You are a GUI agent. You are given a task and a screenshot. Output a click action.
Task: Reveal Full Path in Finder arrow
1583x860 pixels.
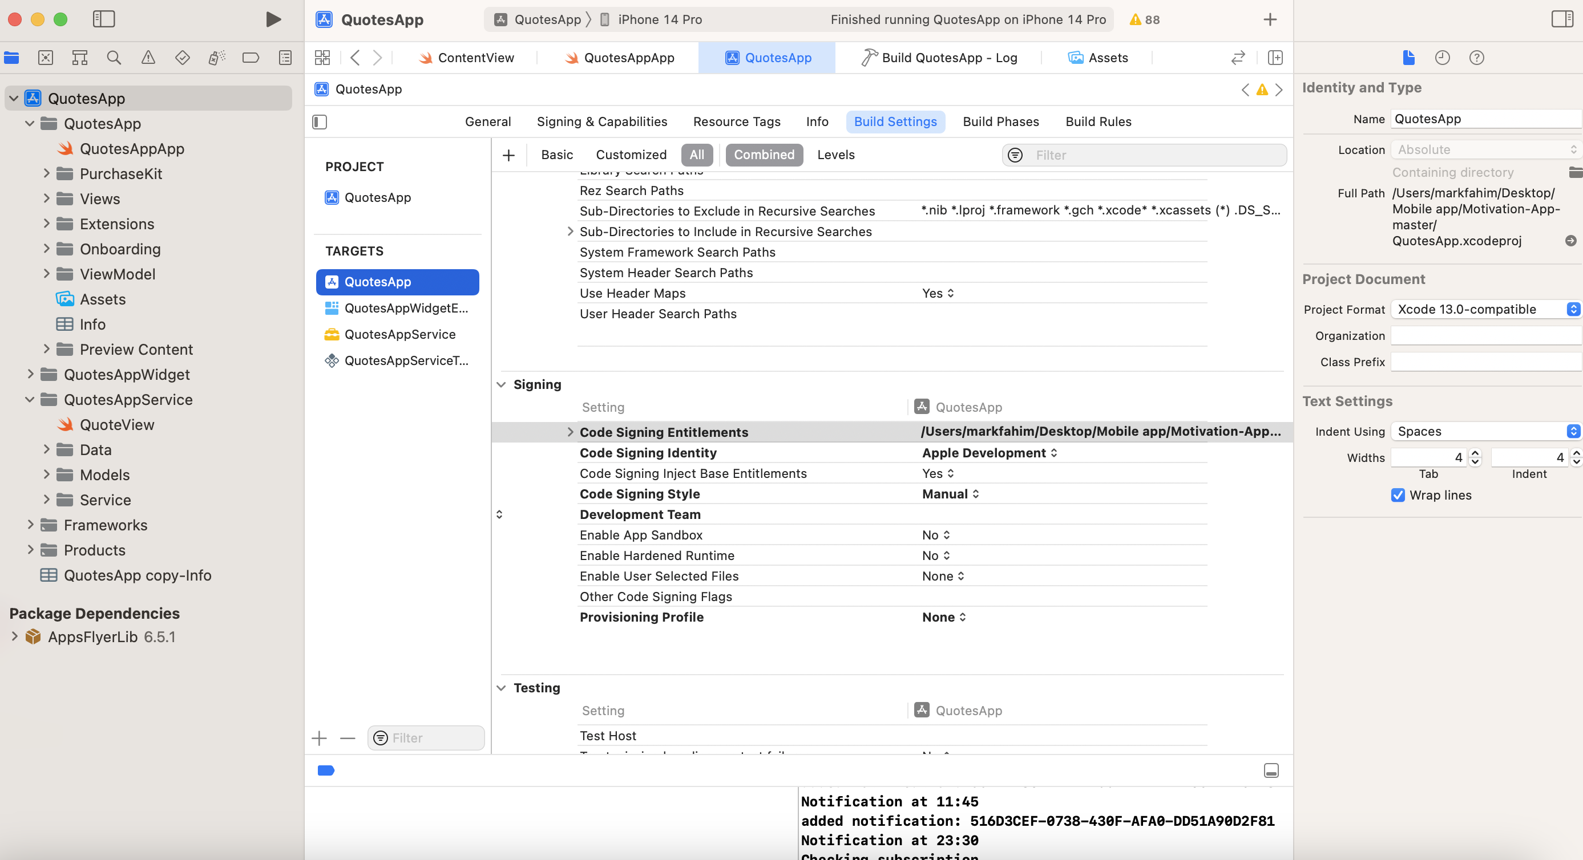point(1570,241)
